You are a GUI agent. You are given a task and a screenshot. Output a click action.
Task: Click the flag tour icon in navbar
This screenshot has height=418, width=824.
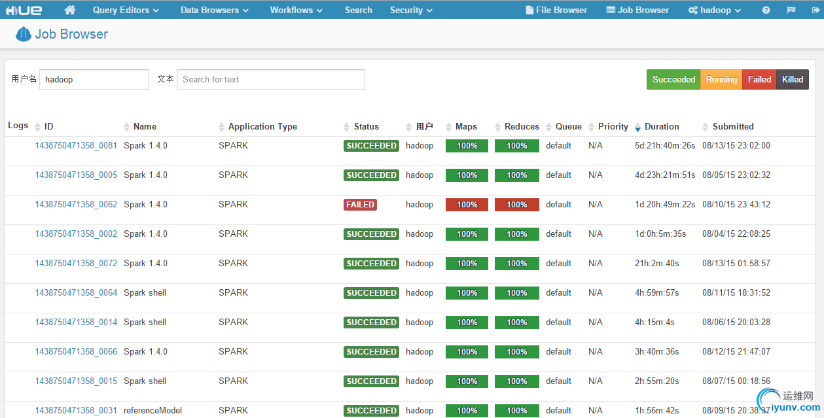(791, 10)
